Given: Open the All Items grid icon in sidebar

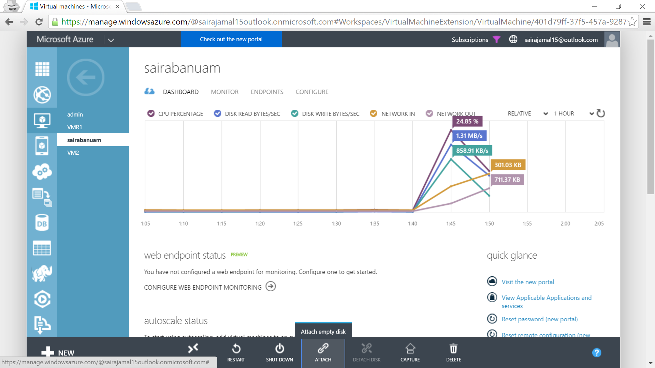Looking at the screenshot, I should pos(42,69).
